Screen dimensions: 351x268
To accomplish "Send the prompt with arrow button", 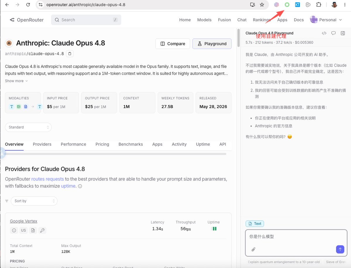I will pyautogui.click(x=340, y=249).
